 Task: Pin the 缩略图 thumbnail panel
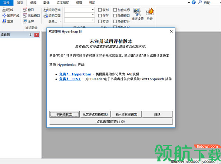pyautogui.click(x=30, y=35)
